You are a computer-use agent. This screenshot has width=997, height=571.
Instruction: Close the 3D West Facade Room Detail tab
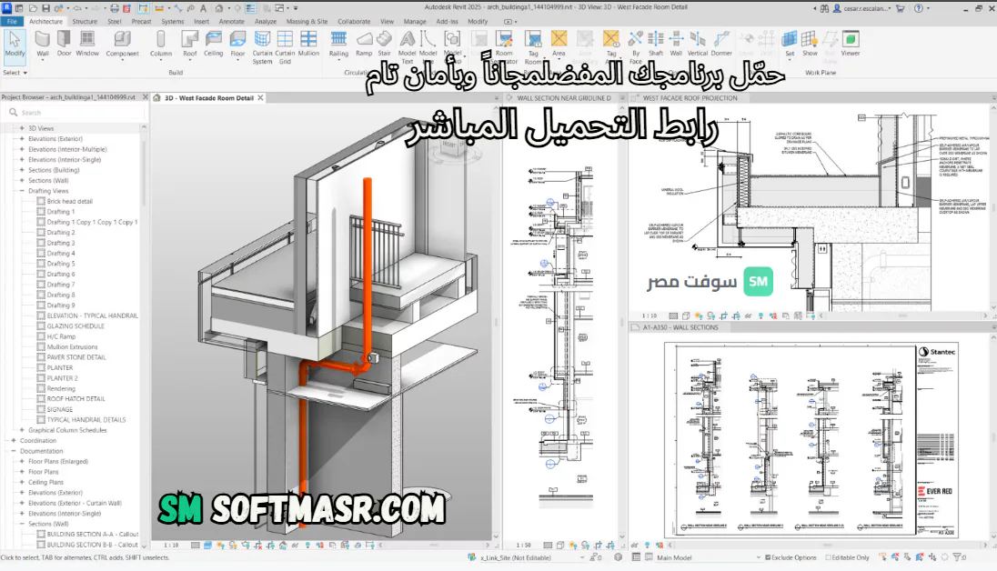261,98
